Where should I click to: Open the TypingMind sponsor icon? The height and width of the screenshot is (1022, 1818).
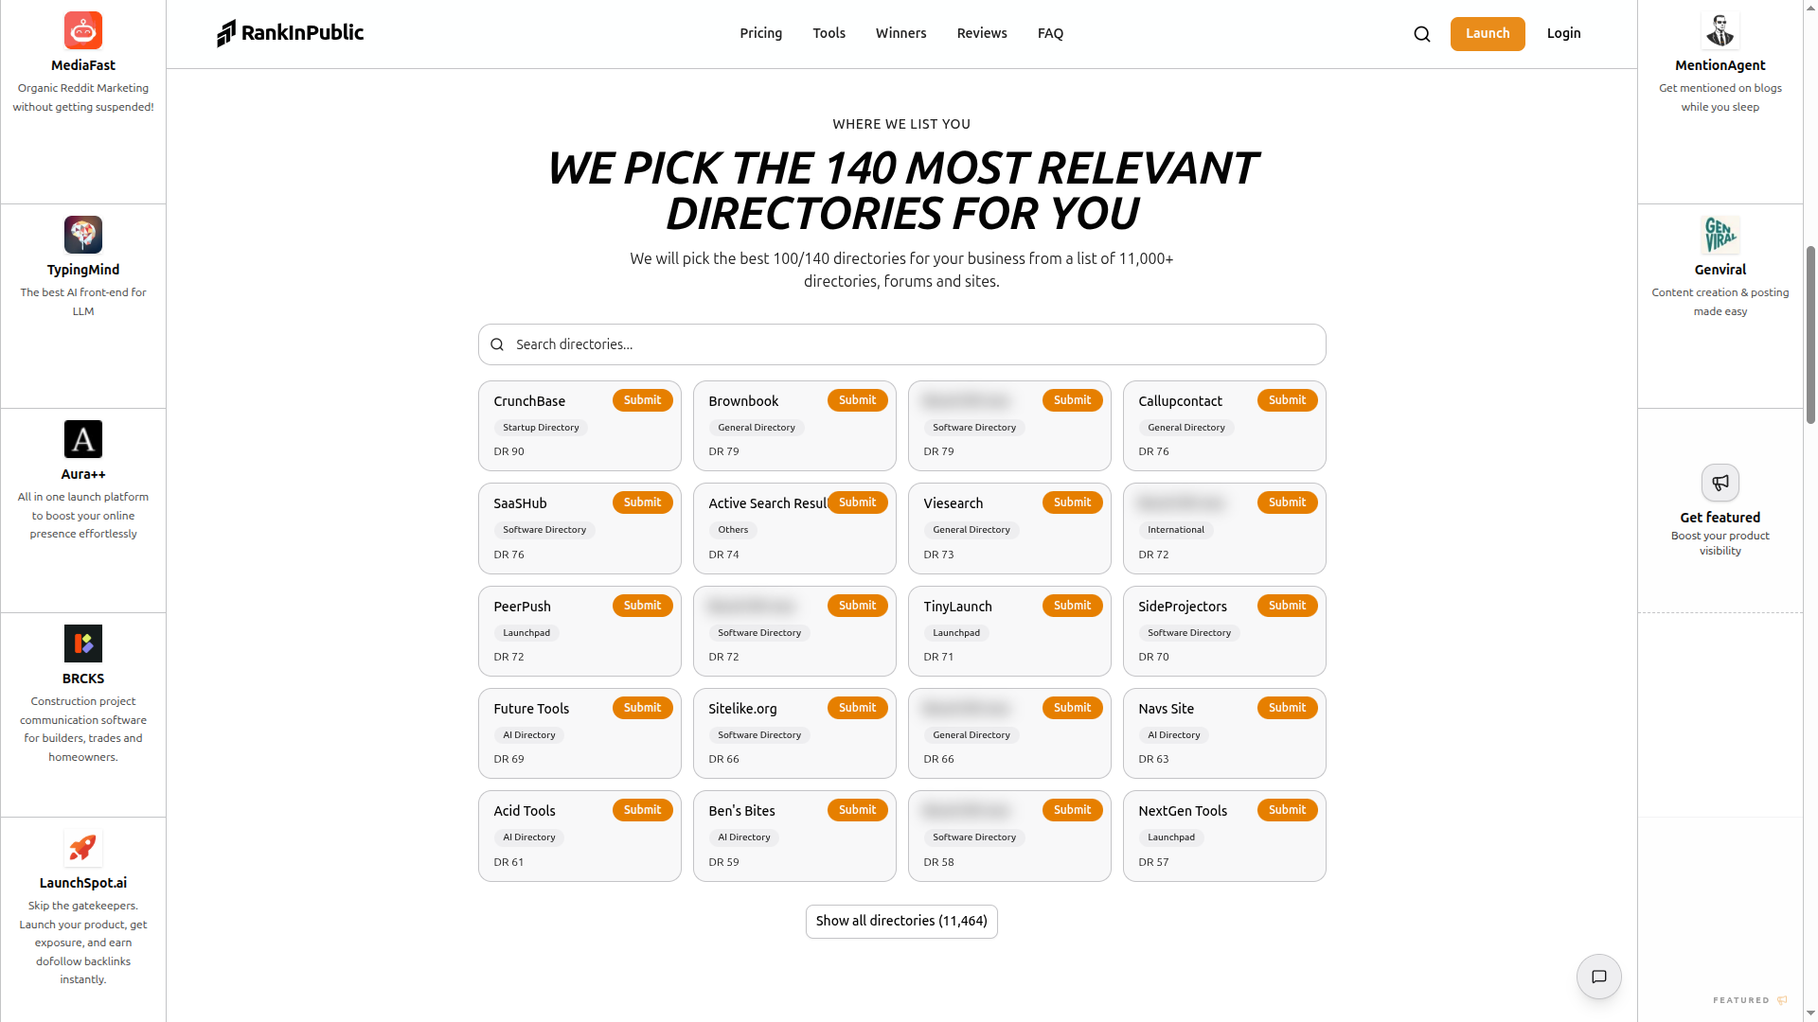click(x=83, y=235)
